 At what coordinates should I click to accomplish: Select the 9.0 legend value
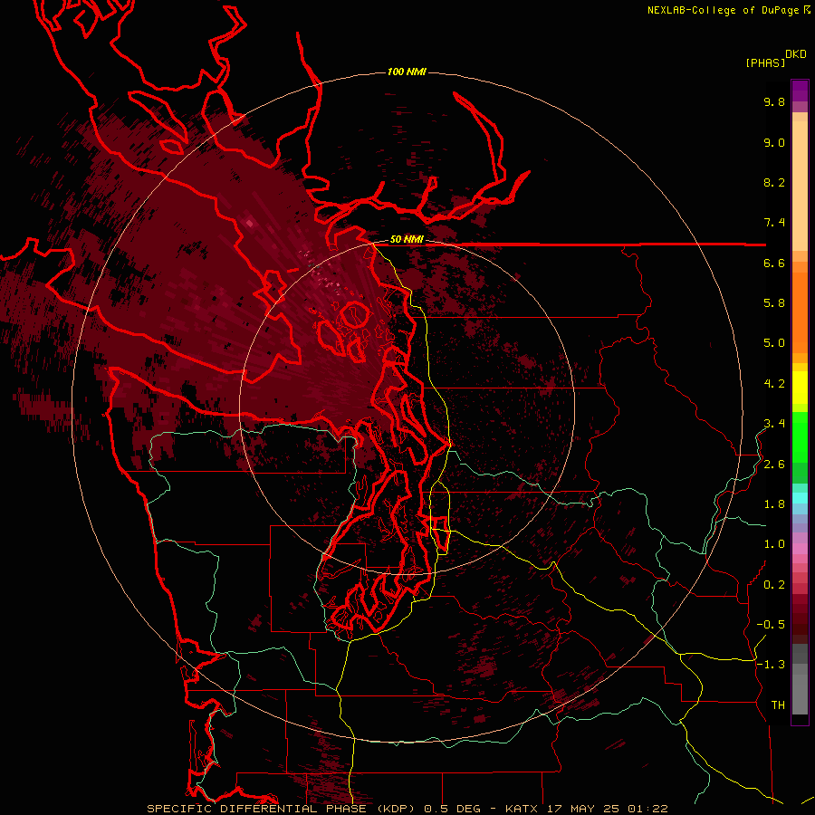pos(774,142)
